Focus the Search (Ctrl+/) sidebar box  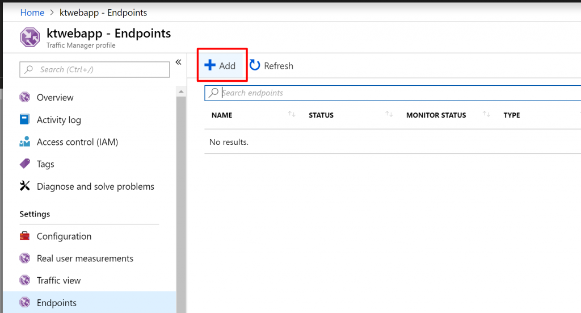(95, 69)
